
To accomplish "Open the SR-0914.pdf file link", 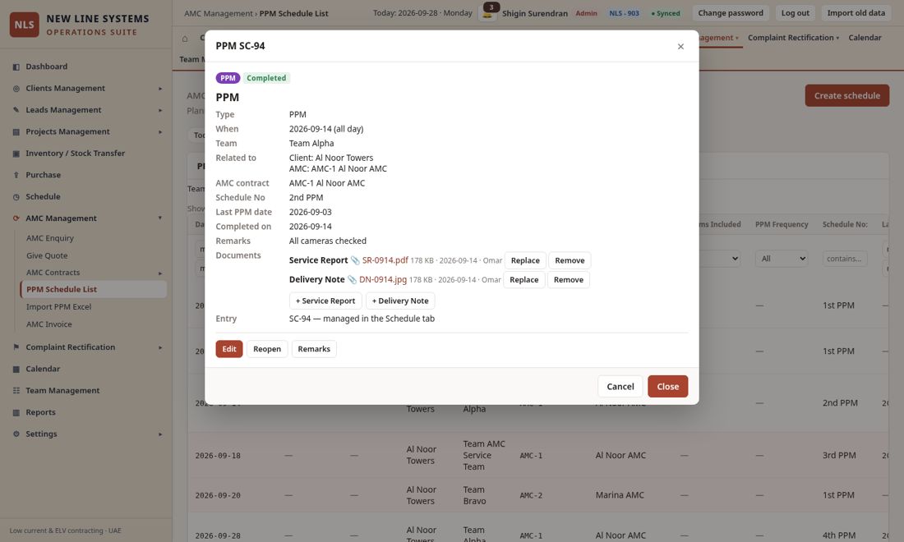I will 385,260.
